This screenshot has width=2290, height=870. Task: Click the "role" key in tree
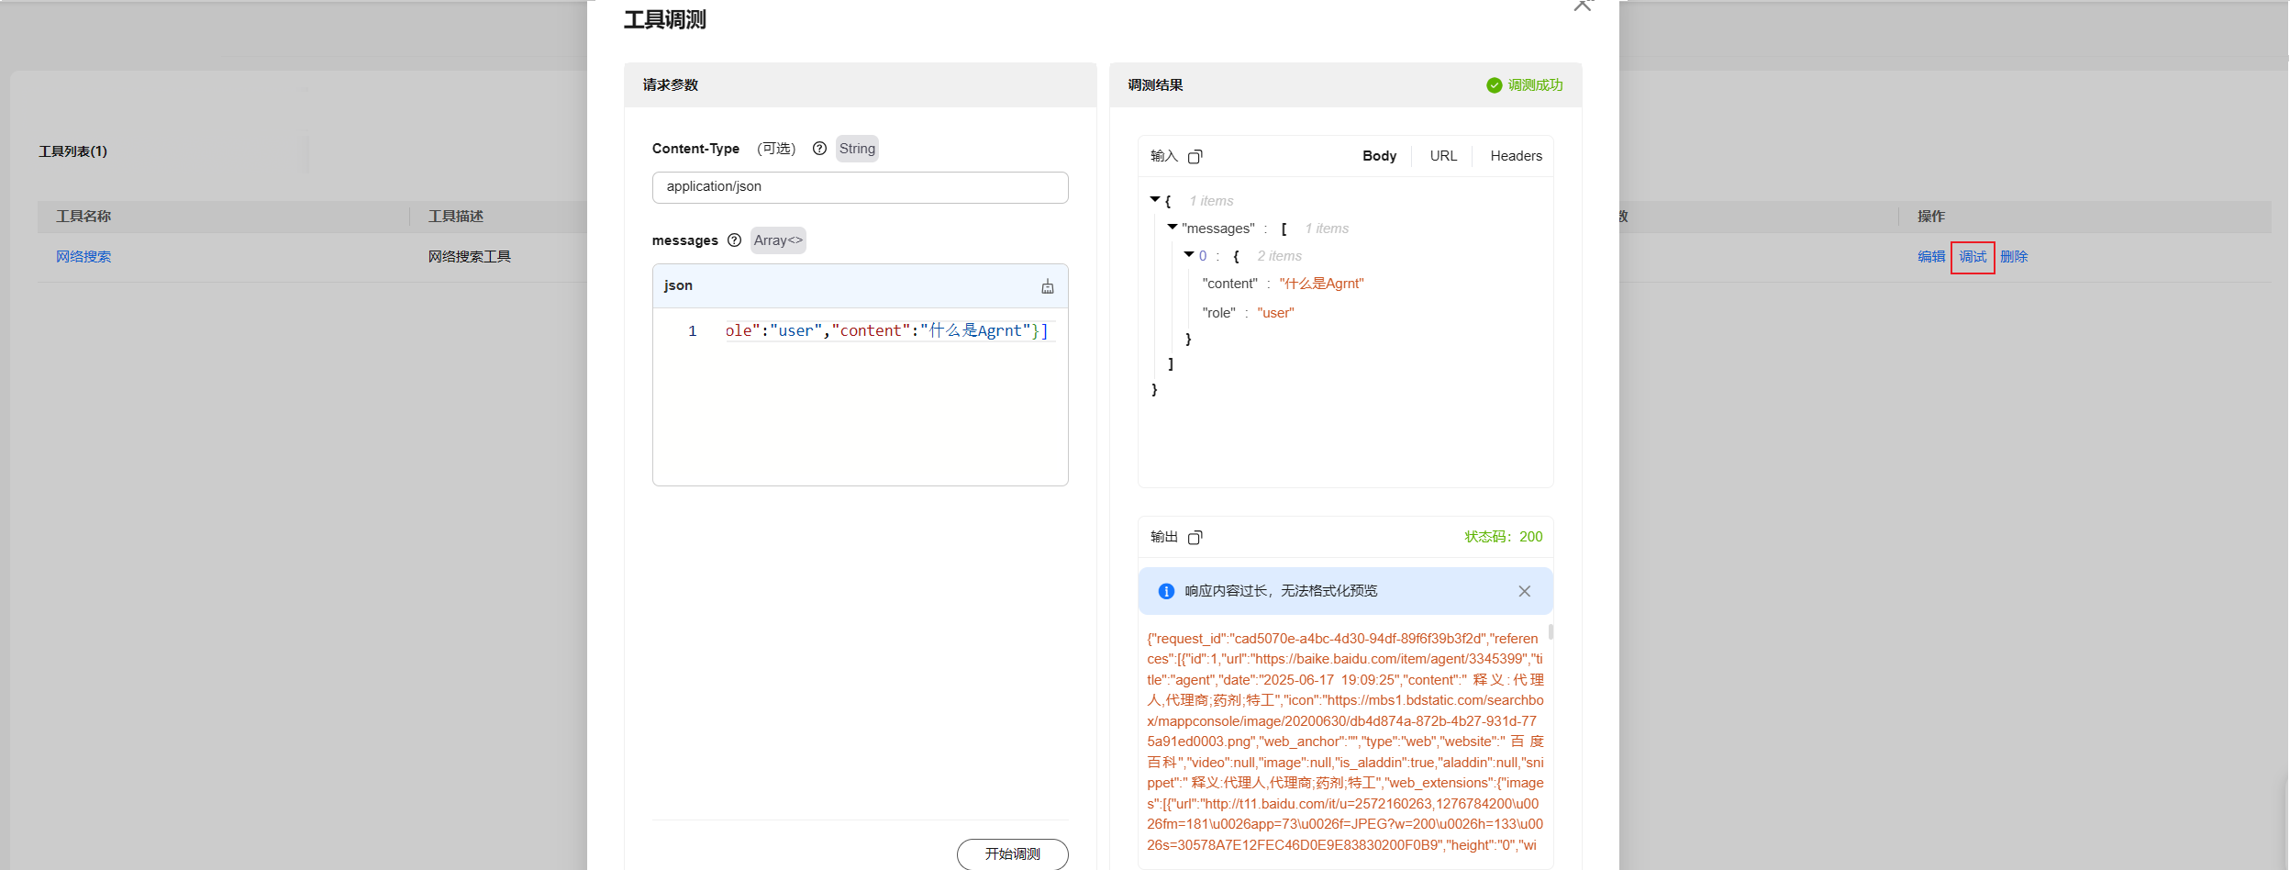coord(1218,313)
